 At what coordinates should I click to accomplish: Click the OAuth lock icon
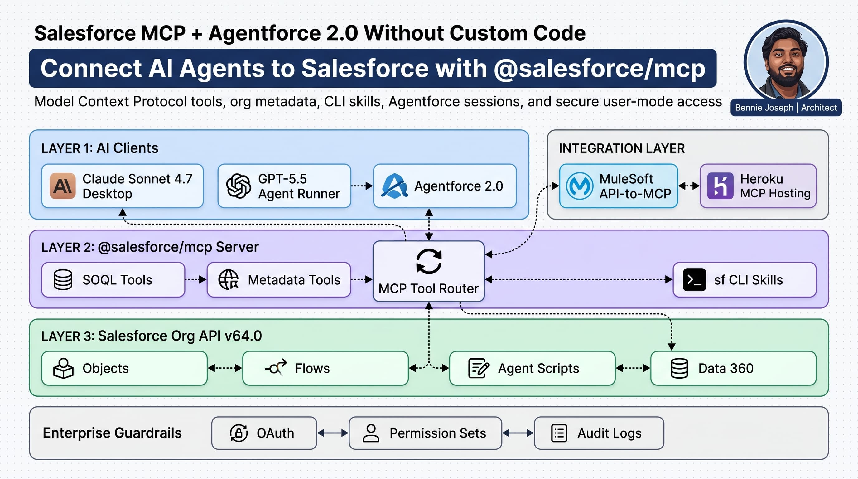(239, 433)
